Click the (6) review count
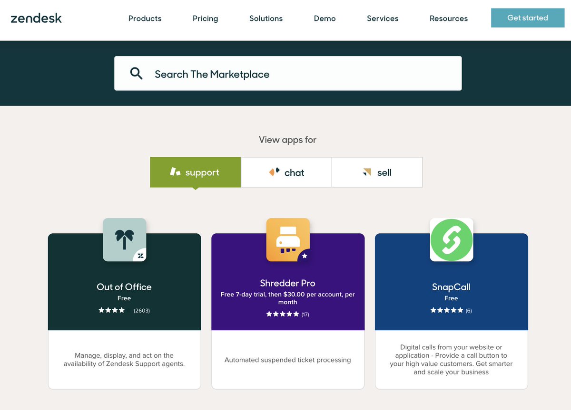 [469, 310]
